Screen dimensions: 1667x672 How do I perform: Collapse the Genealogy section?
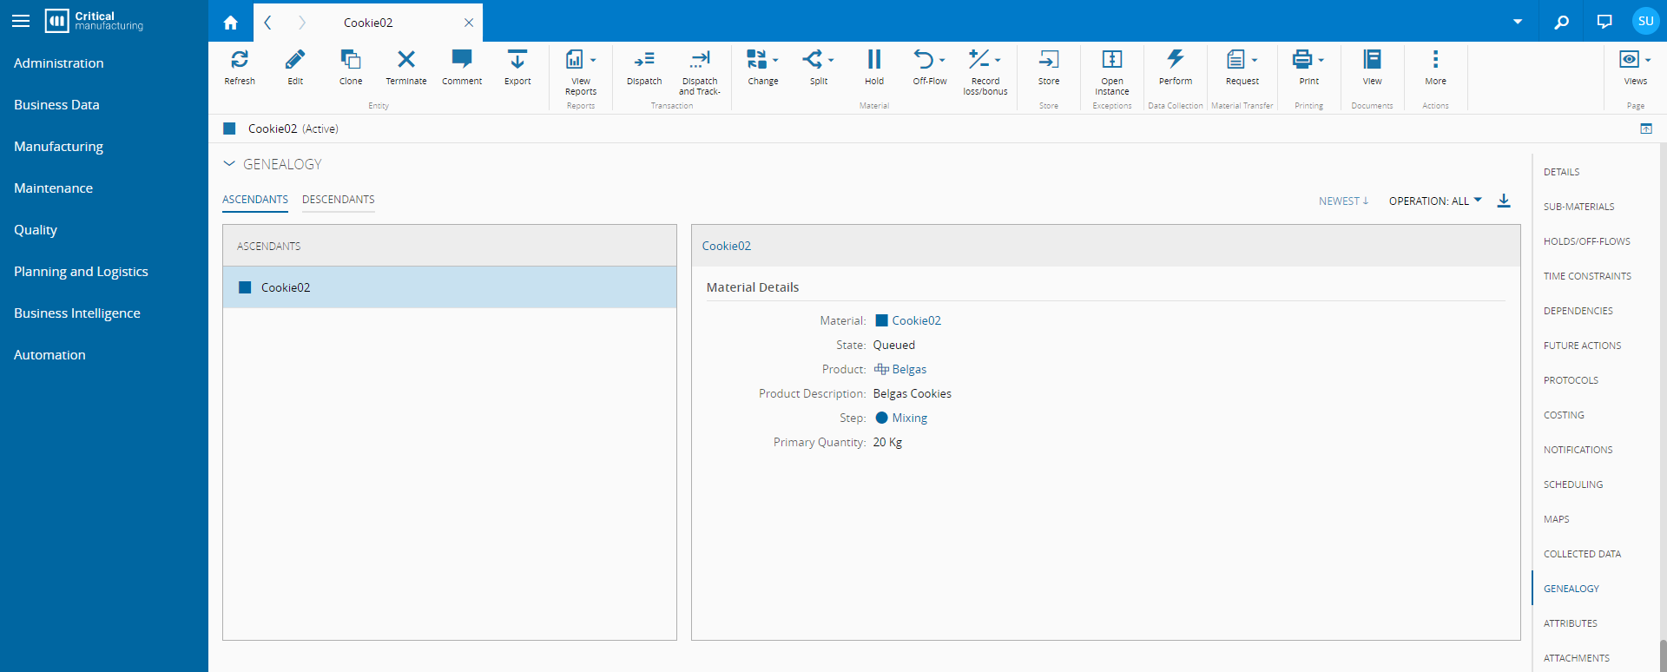229,163
